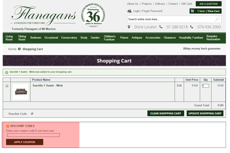Click the 01 288 0218 phone number
The image size is (230, 153).
pos(177,27)
